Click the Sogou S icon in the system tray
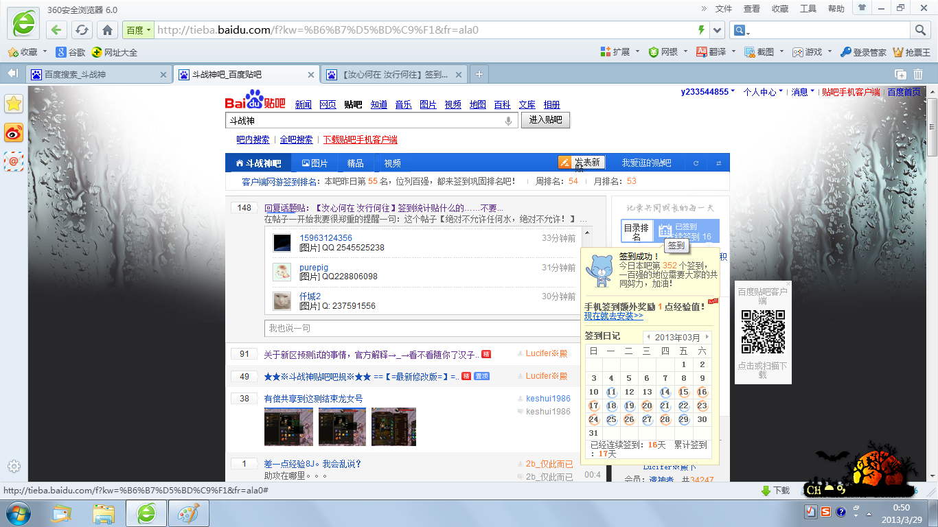The width and height of the screenshot is (938, 527). point(825,511)
